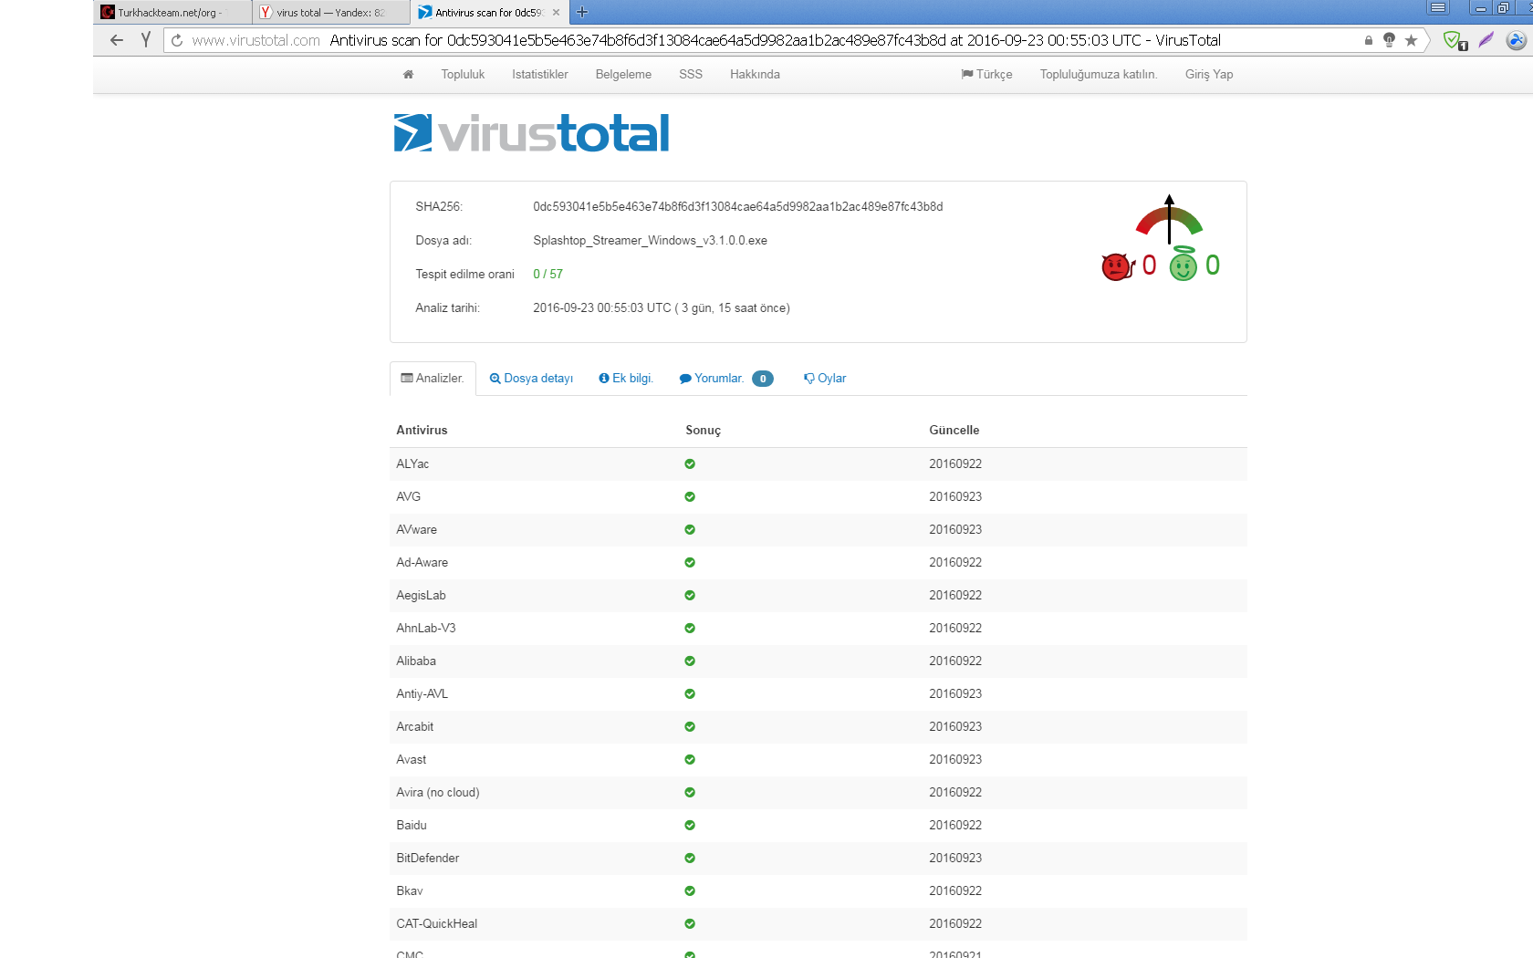Open the Yandex Y button
The height and width of the screenshot is (958, 1533).
[145, 40]
